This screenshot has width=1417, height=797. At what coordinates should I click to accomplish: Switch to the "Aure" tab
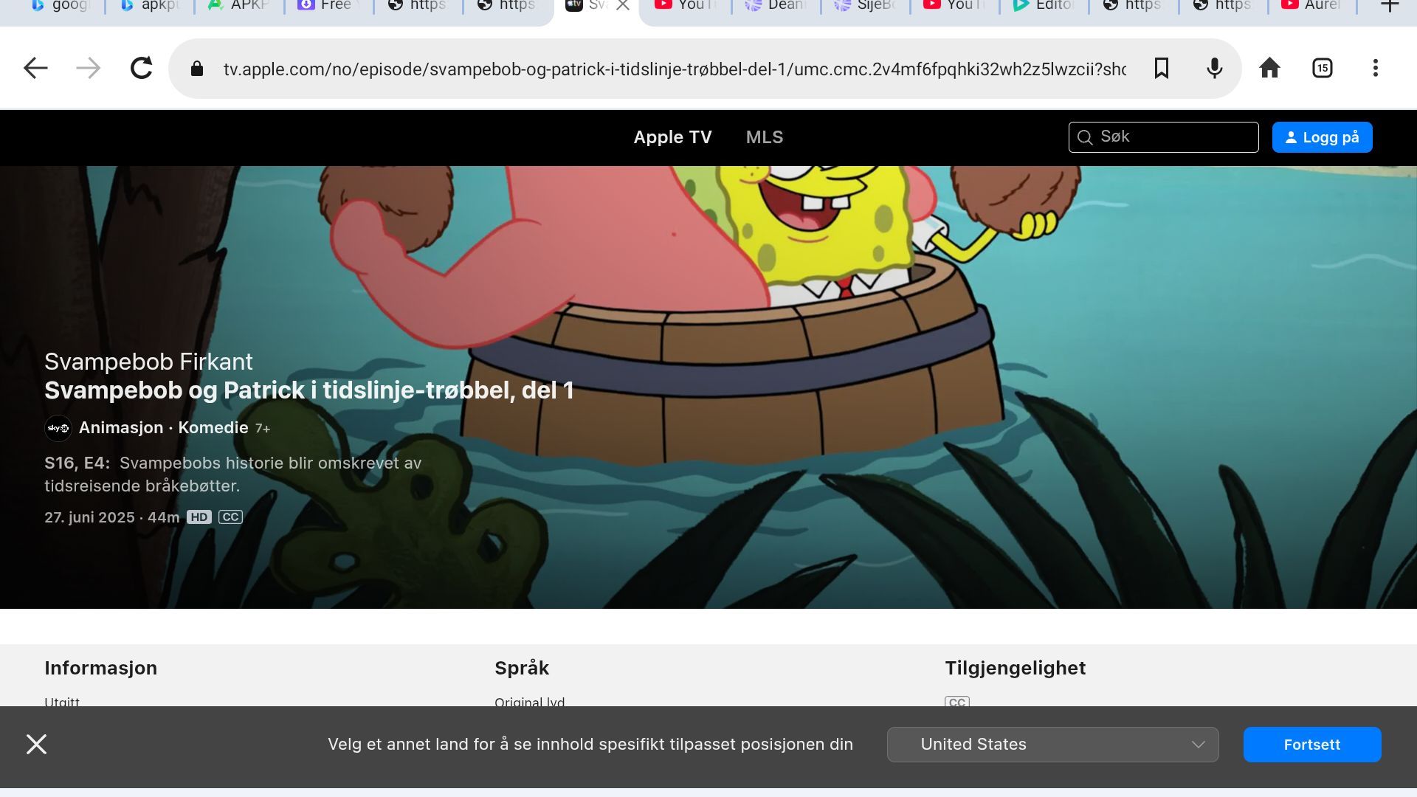tap(1311, 6)
